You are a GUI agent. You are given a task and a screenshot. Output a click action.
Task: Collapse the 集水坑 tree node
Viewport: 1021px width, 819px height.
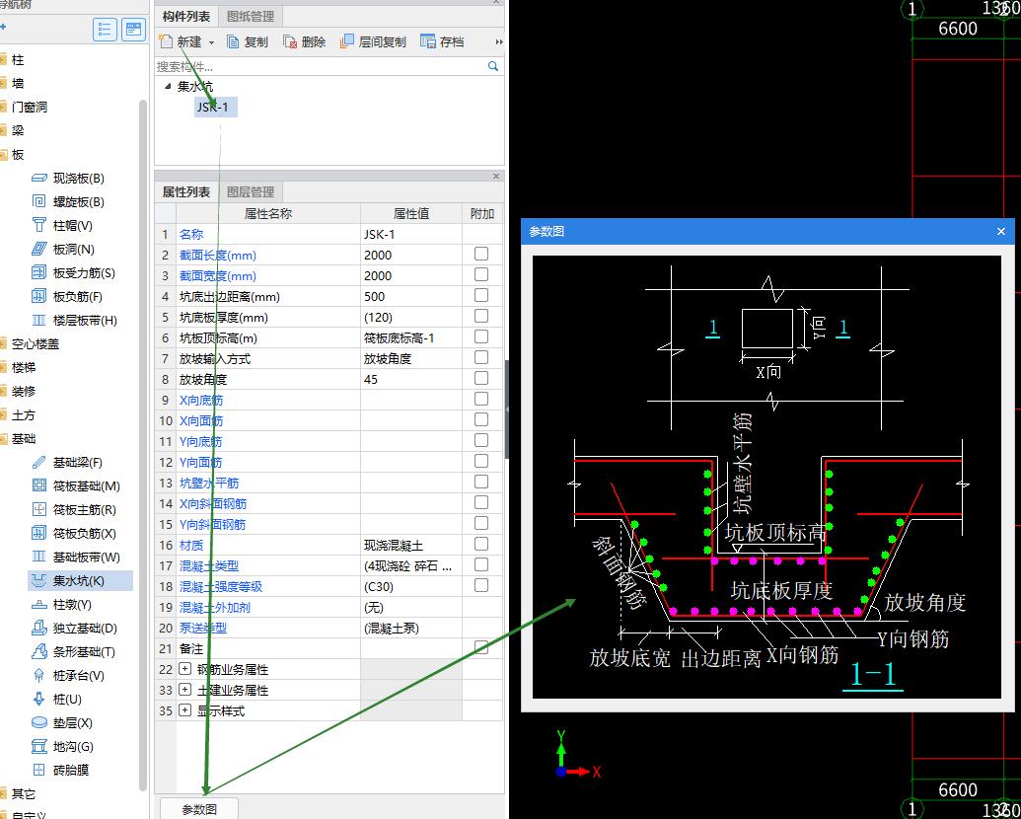point(168,86)
